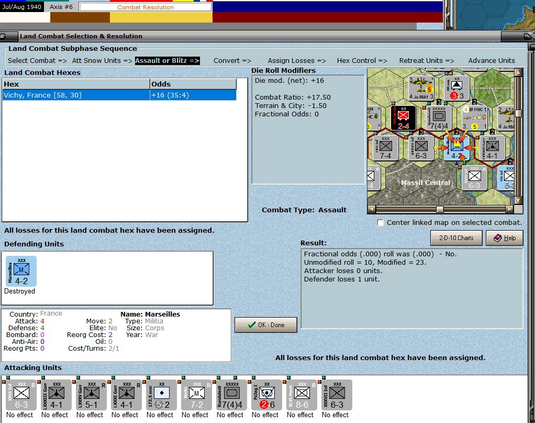Click the 4-1 garrison counter on mini map
Screen dimensions: 535x423
(492, 148)
